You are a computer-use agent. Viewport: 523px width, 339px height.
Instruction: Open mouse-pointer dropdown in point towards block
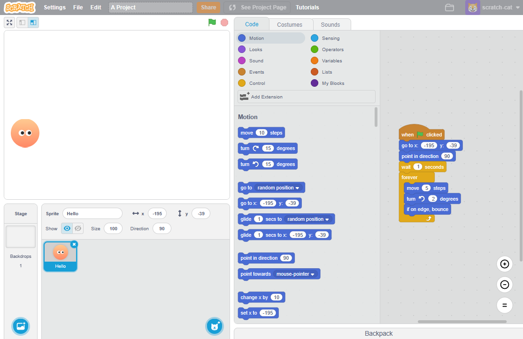(295, 274)
